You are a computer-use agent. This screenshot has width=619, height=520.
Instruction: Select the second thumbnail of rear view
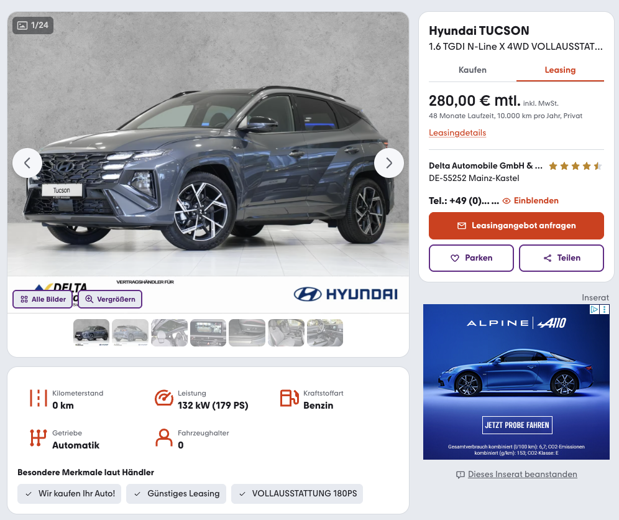[x=131, y=333]
